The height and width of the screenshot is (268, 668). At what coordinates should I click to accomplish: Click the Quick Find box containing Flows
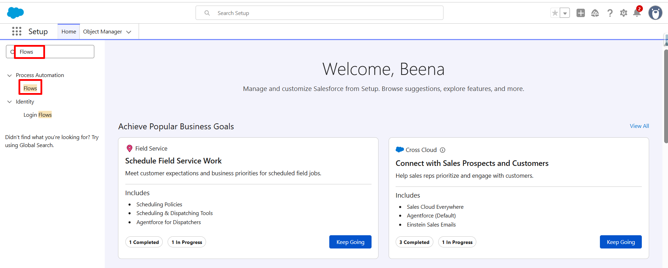50,52
